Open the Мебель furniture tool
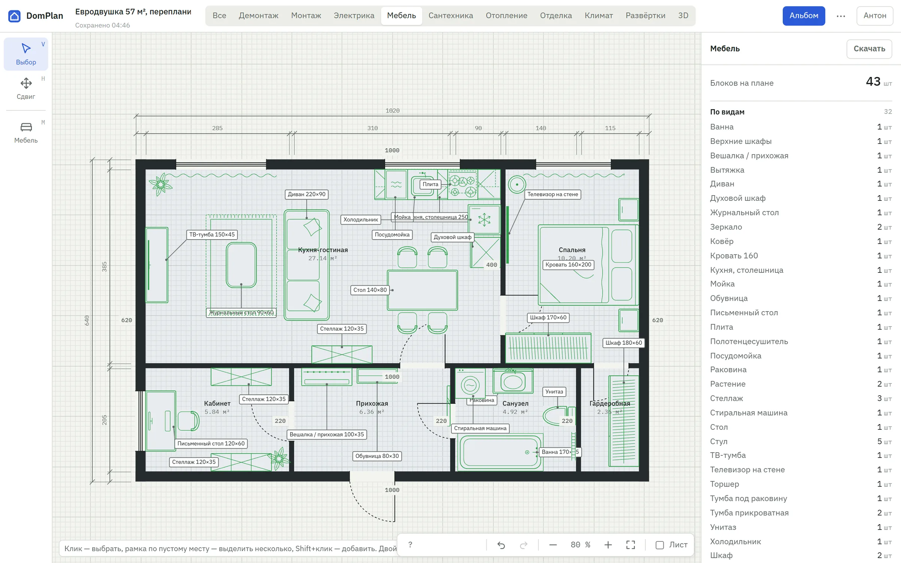Screen dimensions: 901x563 pyautogui.click(x=26, y=132)
